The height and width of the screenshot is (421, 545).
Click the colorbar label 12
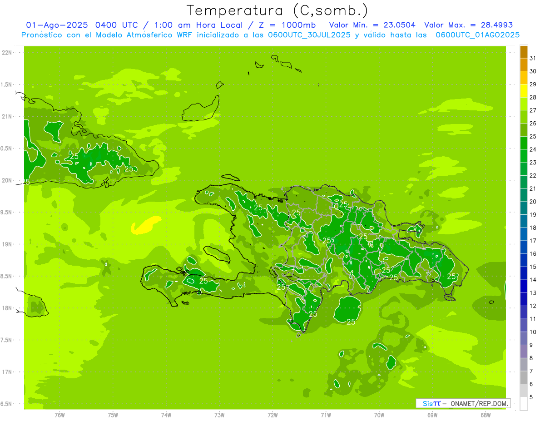pyautogui.click(x=533, y=306)
